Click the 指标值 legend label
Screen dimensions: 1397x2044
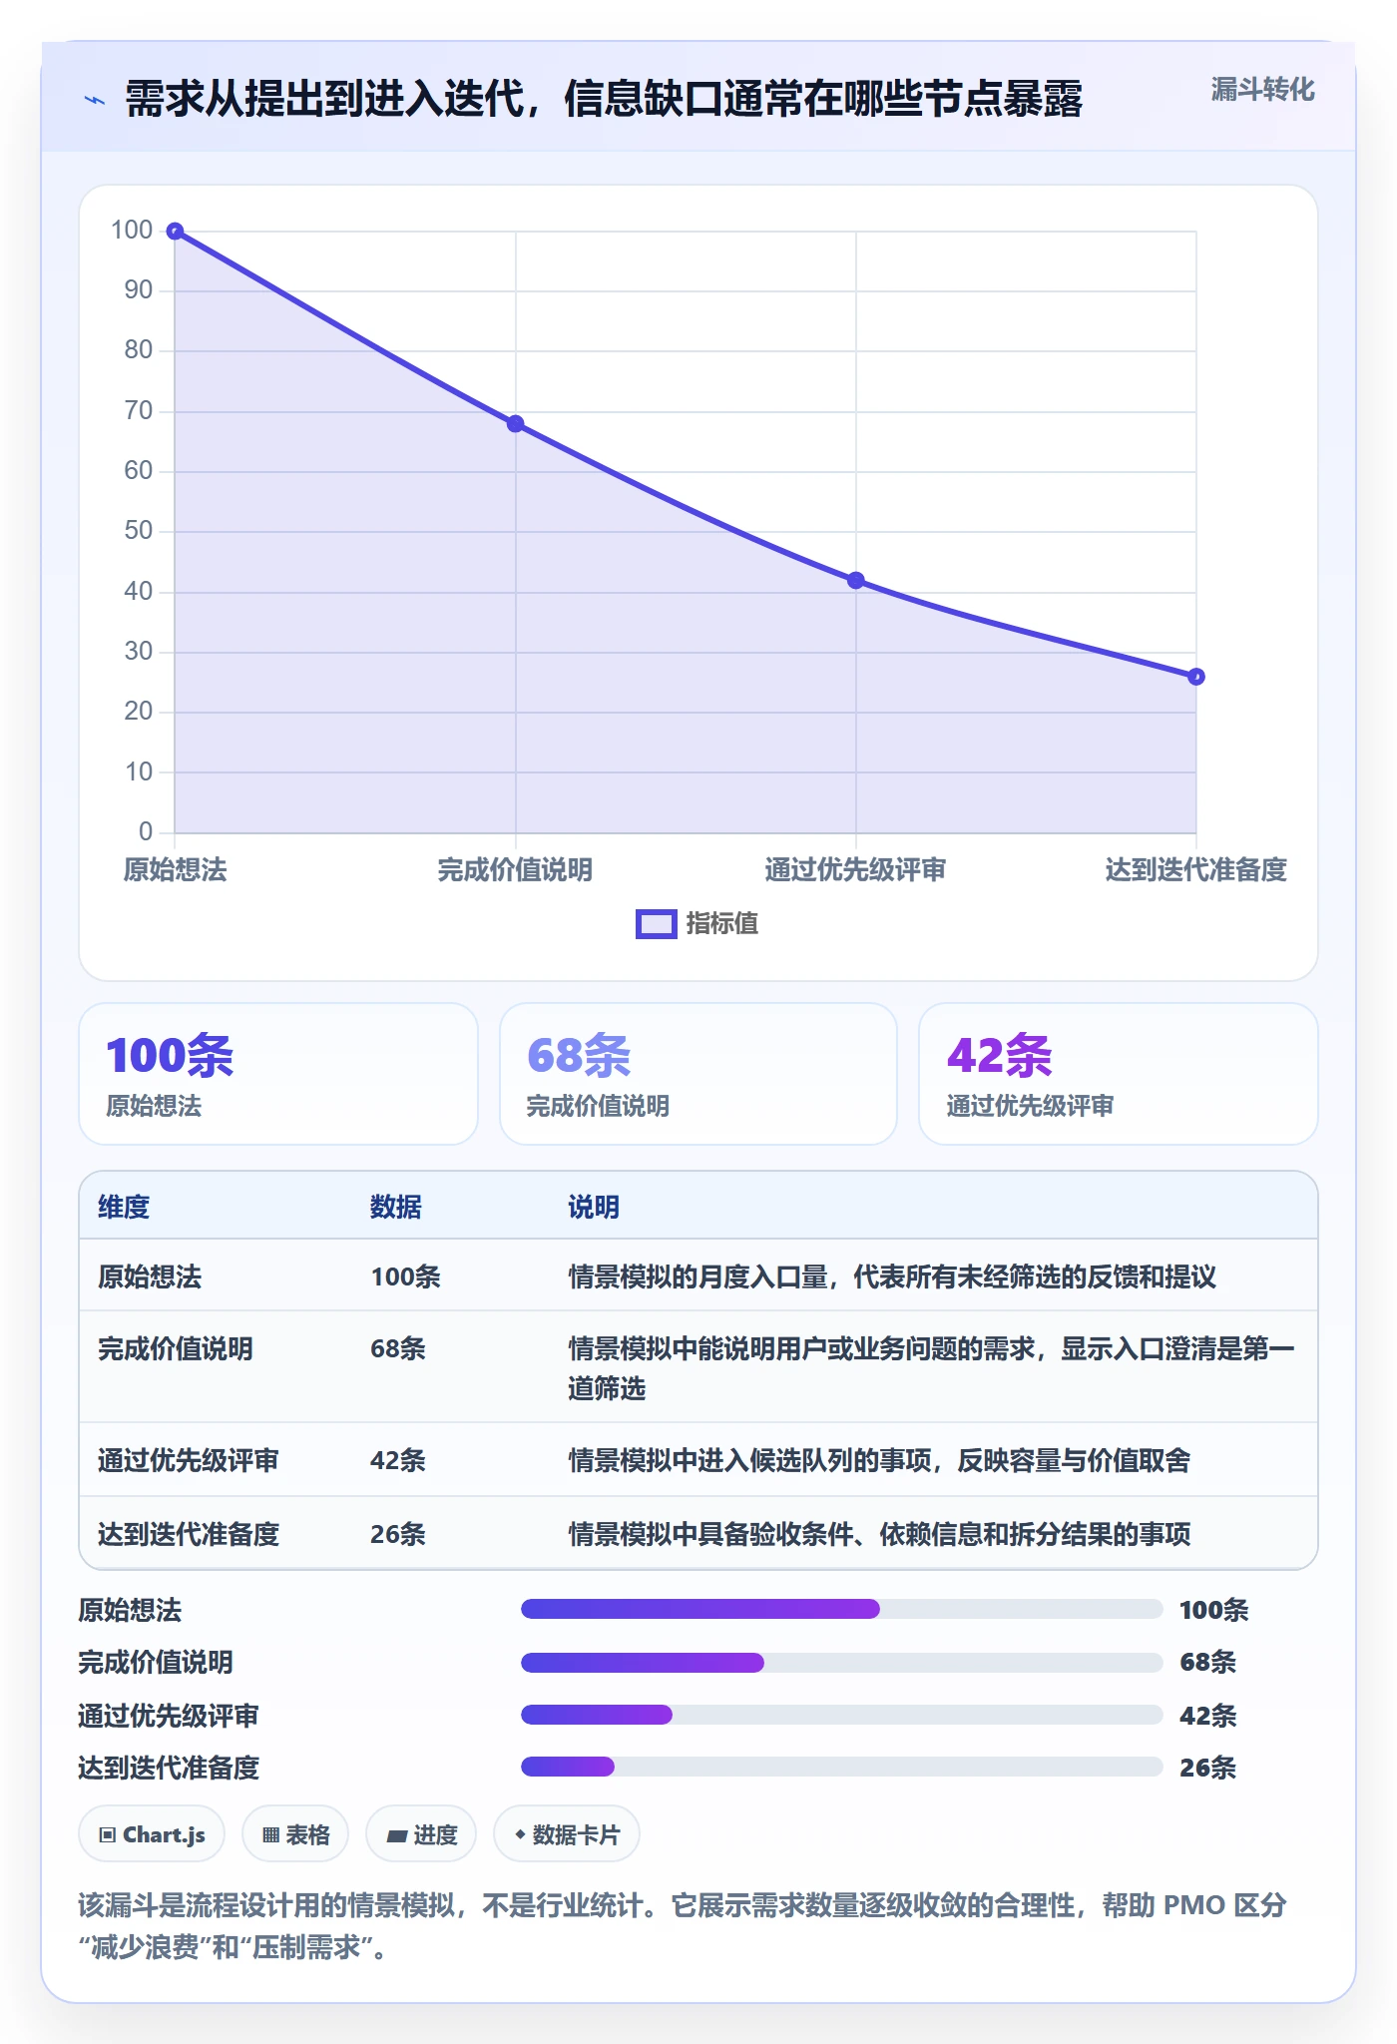[722, 924]
